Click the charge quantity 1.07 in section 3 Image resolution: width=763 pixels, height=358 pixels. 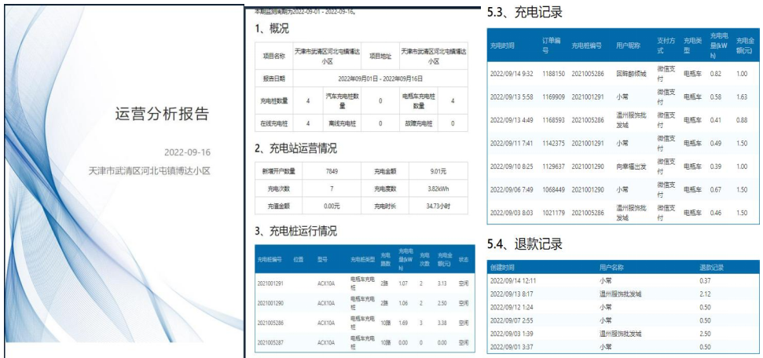point(403,283)
